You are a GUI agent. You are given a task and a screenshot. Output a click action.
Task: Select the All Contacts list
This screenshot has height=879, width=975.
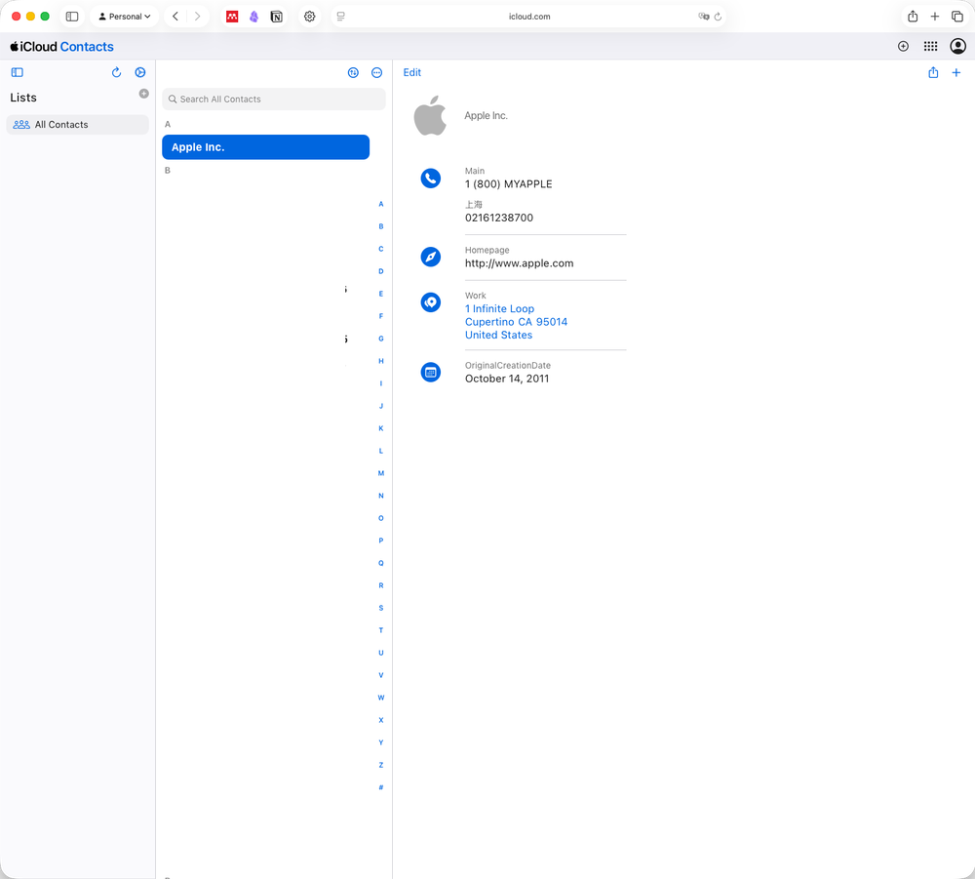[78, 125]
